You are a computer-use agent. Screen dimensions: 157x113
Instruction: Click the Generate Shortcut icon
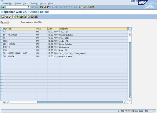[84, 7]
